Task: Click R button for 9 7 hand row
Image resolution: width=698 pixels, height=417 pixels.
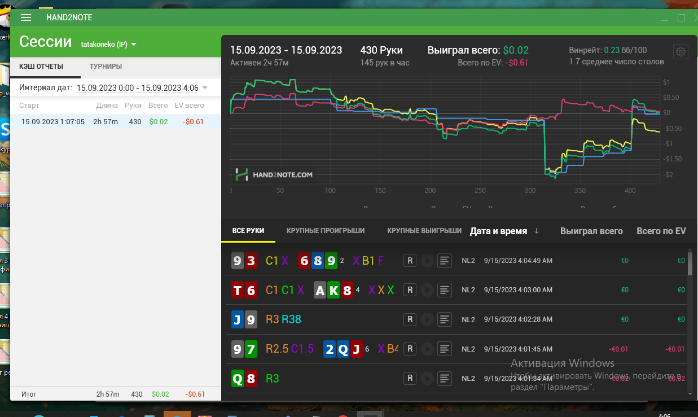Action: tap(410, 349)
